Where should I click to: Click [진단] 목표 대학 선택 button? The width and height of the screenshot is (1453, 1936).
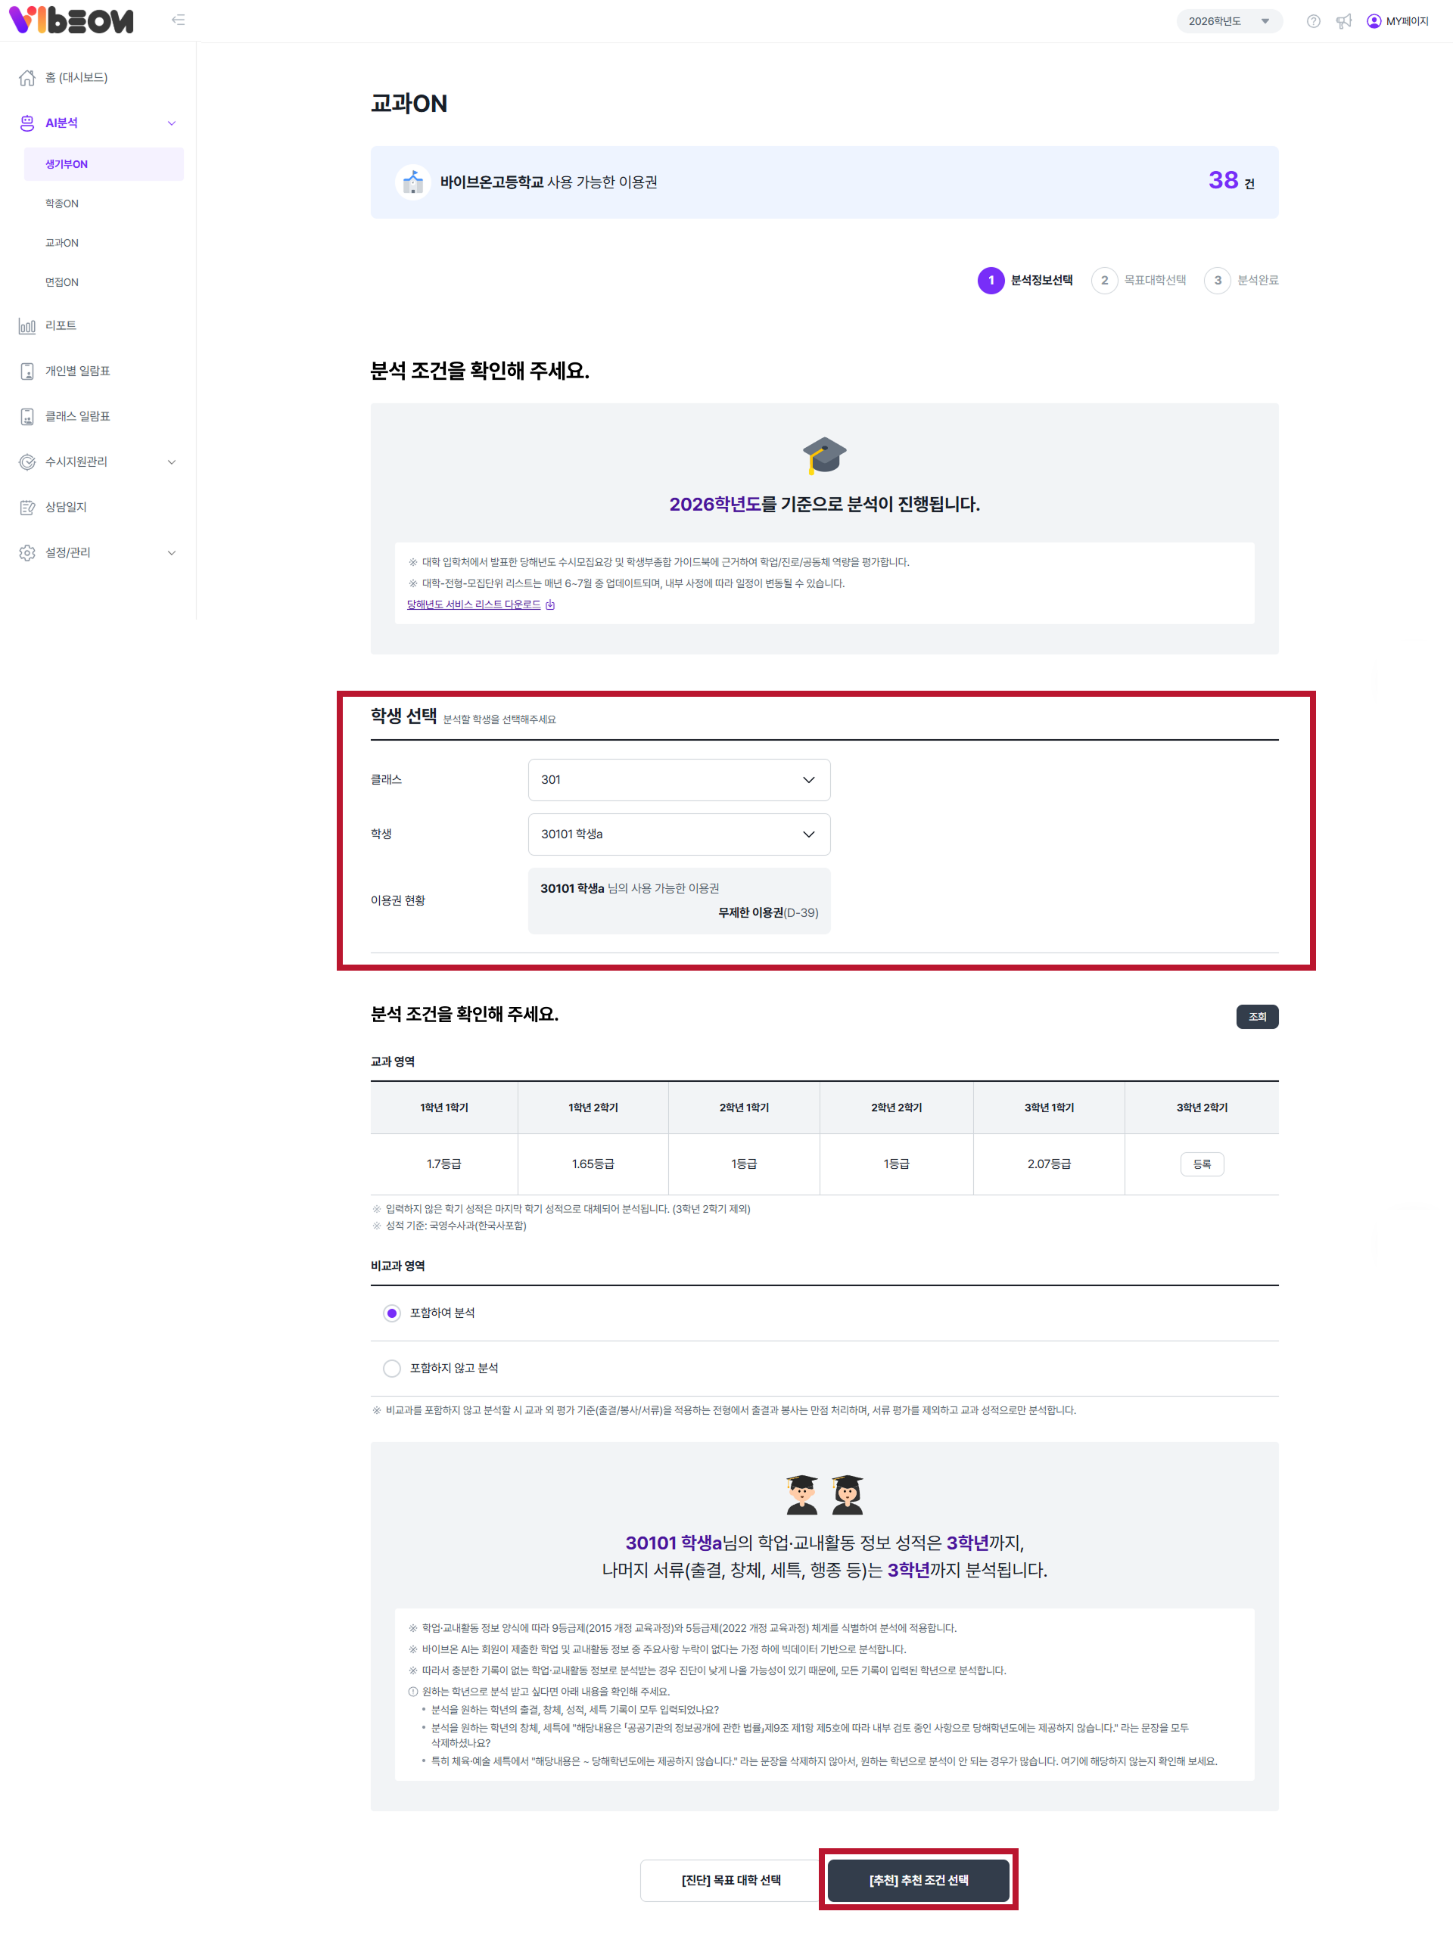coord(731,1881)
